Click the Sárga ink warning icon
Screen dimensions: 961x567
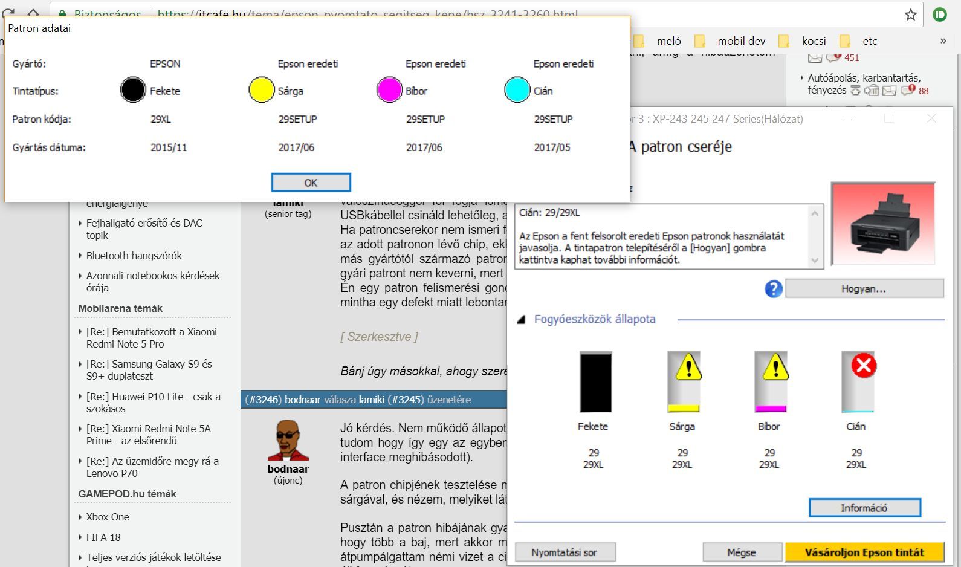click(x=688, y=366)
